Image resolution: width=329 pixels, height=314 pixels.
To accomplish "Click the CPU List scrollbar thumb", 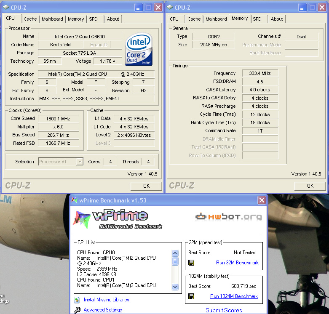I will [175, 261].
